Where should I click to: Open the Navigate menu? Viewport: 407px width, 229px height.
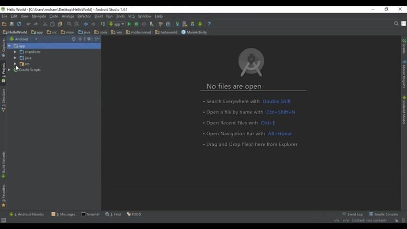click(39, 16)
